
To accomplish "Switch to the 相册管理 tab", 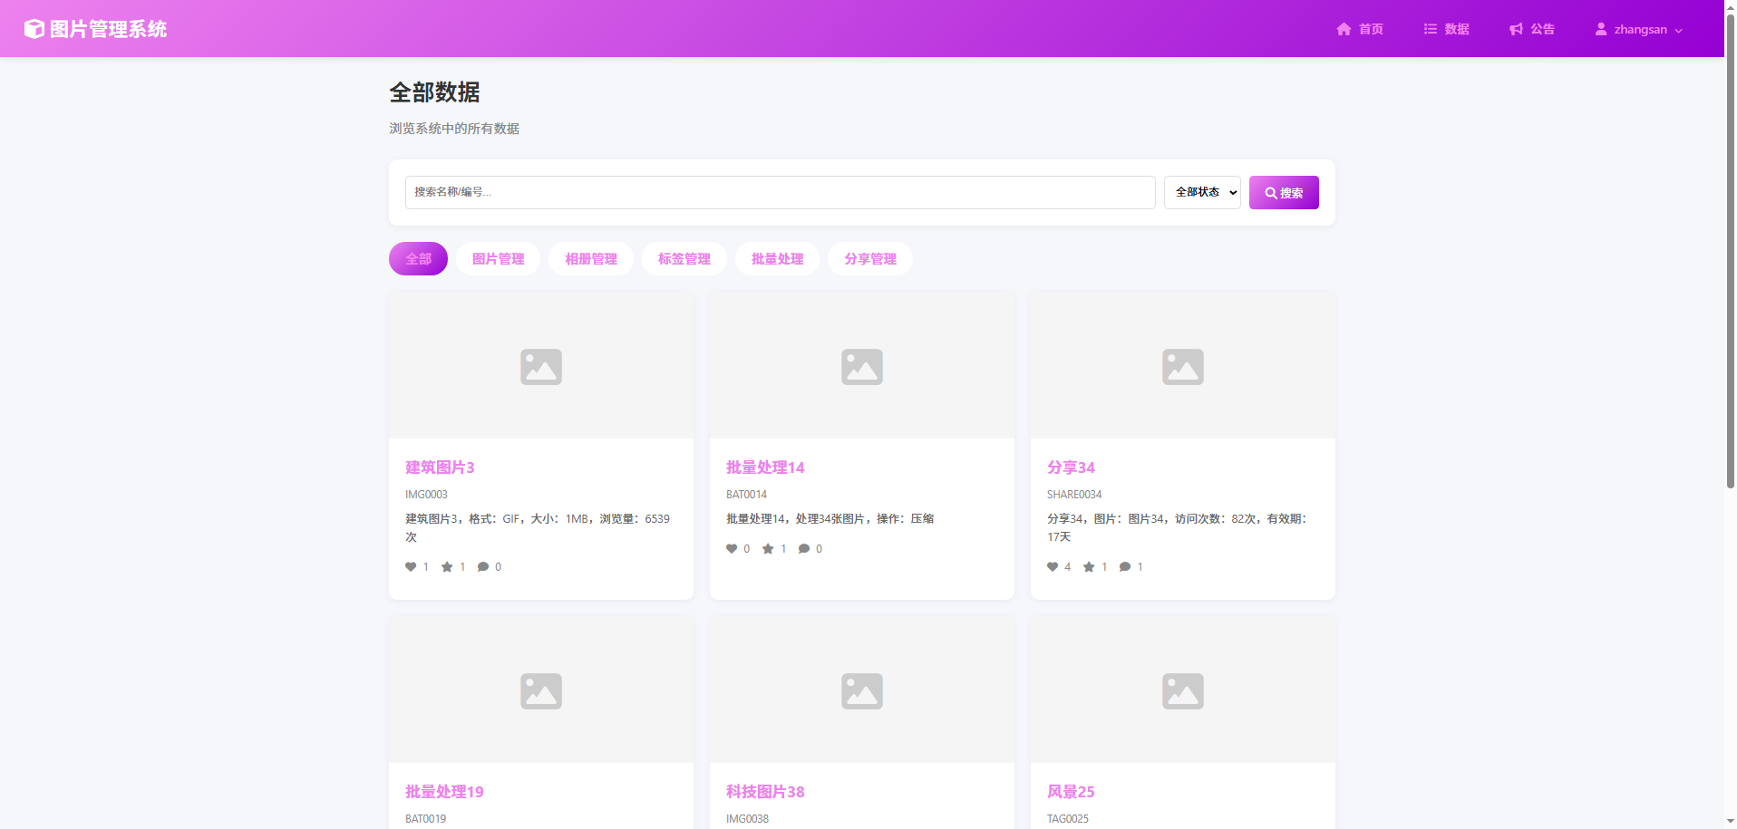I will point(591,259).
